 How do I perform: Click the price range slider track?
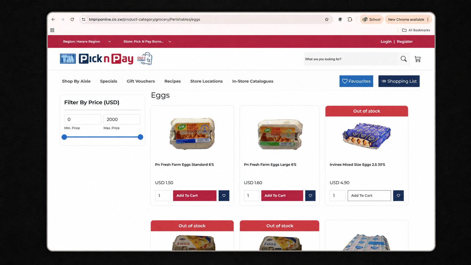pos(102,137)
